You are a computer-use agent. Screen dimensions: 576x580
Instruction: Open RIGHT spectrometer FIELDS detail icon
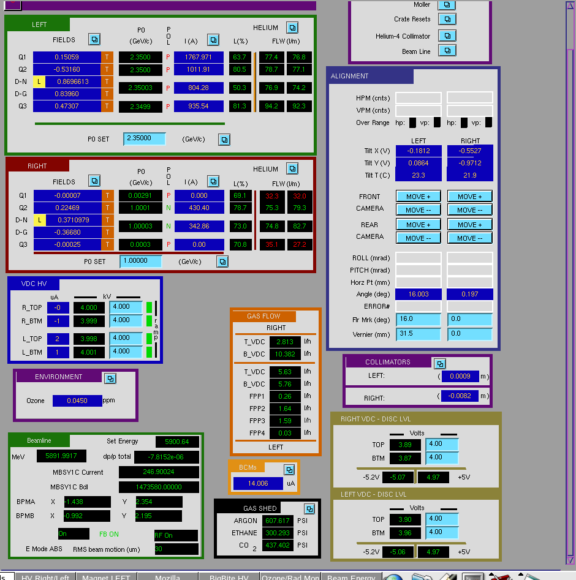point(94,181)
